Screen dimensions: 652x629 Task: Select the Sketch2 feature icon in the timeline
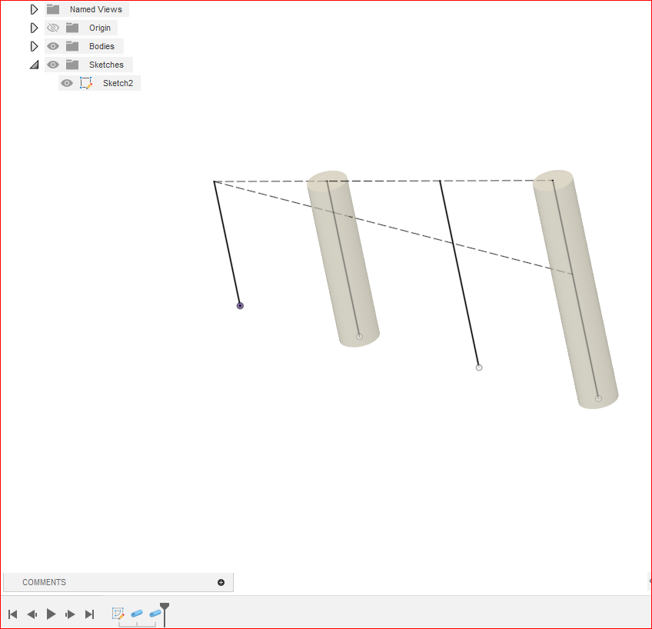click(118, 613)
